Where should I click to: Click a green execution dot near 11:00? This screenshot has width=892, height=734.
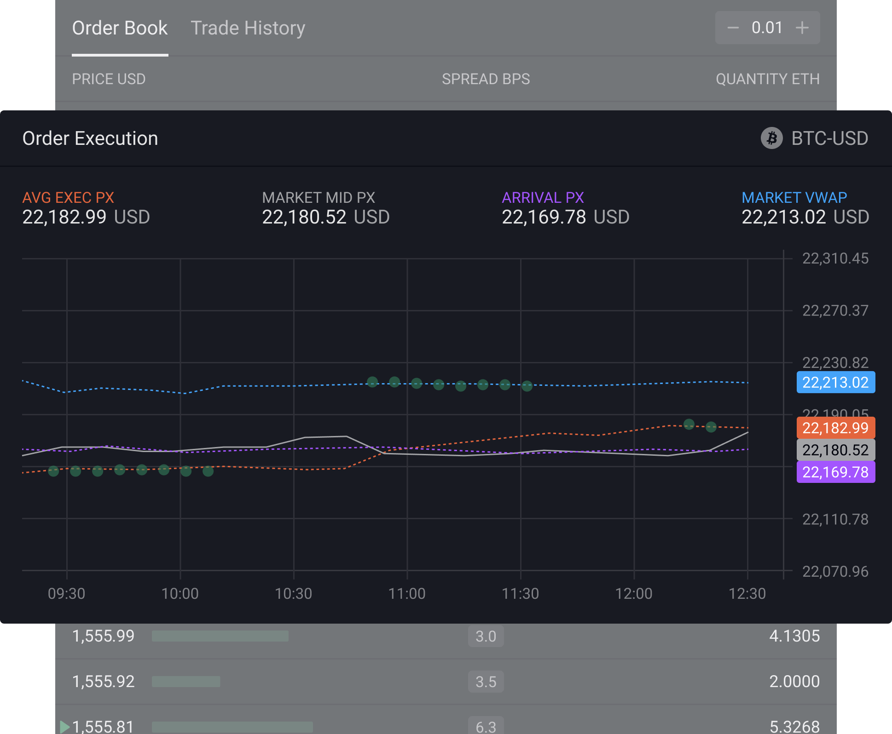pyautogui.click(x=416, y=384)
